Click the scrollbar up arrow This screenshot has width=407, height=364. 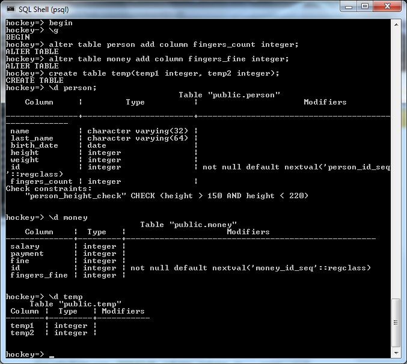coord(396,25)
